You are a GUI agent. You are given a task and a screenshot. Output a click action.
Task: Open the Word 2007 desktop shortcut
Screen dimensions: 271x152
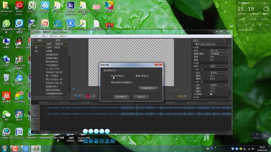click(x=19, y=133)
